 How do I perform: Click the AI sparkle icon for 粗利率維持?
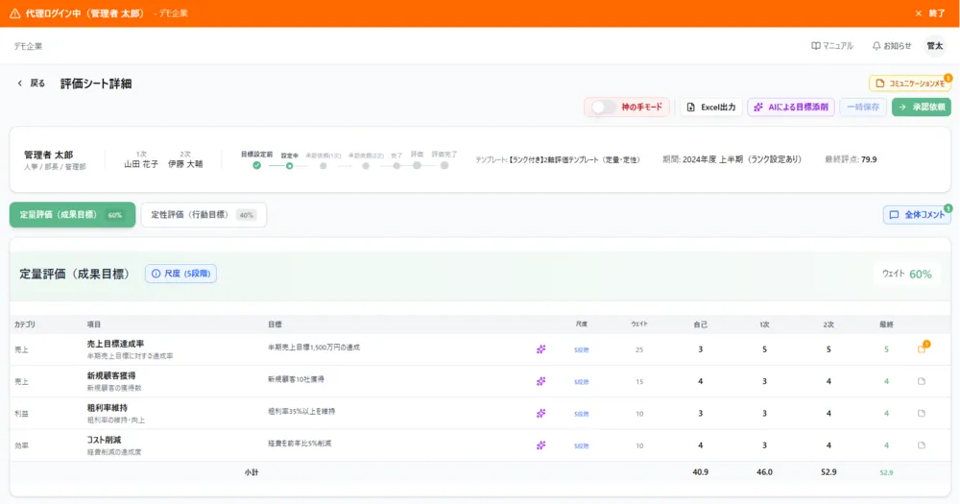coord(541,414)
